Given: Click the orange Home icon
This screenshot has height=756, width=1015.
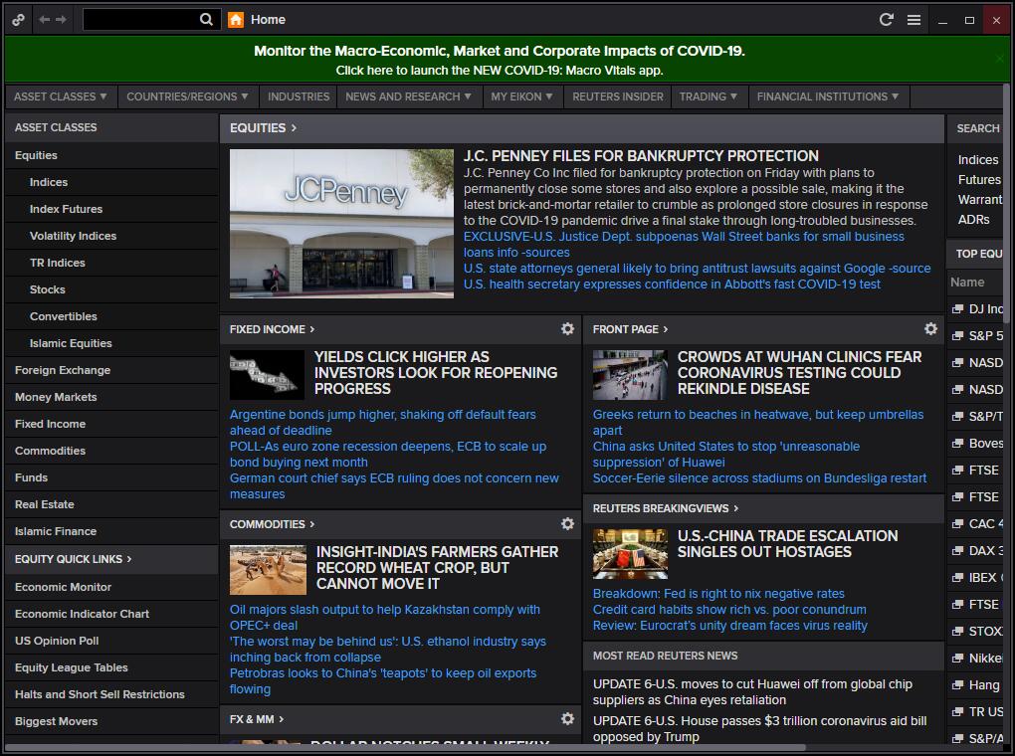Looking at the screenshot, I should pos(236,20).
